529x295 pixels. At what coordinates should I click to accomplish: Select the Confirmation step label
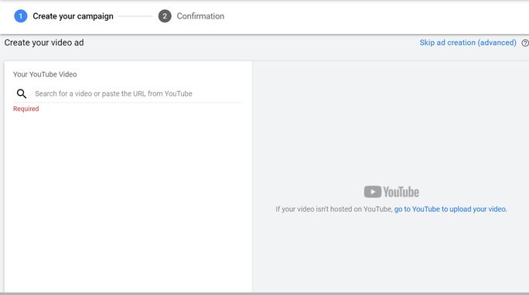(200, 16)
